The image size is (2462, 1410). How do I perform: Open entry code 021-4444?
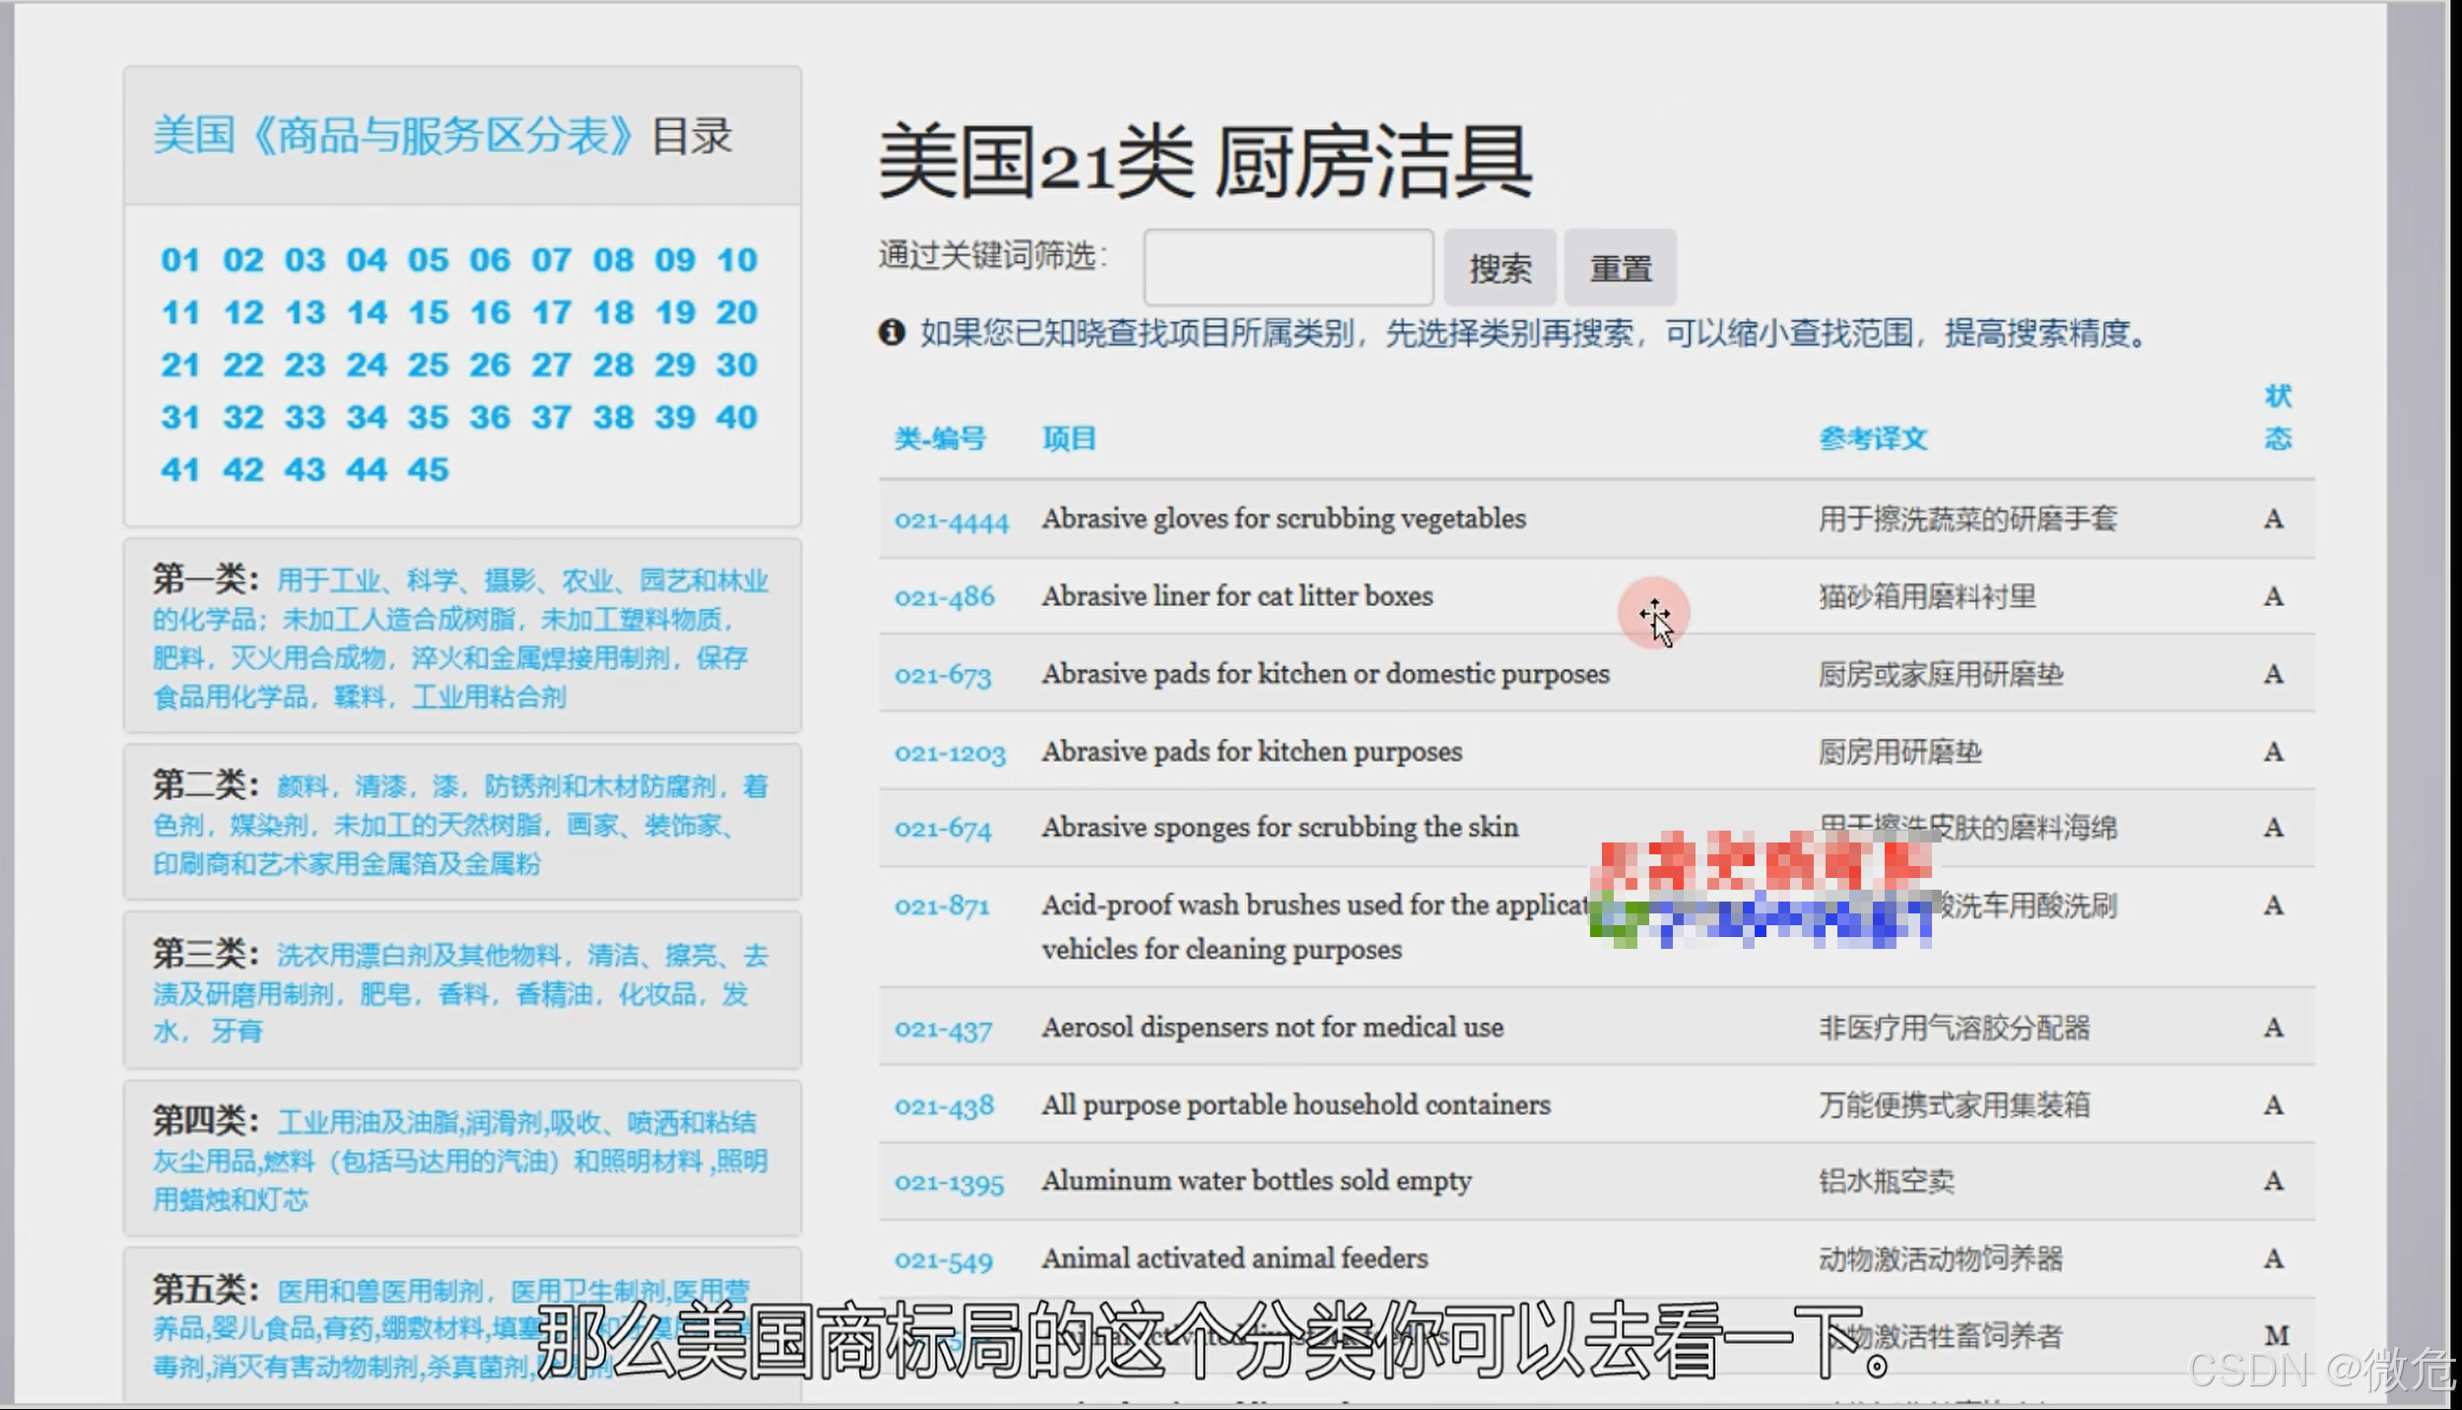[951, 520]
